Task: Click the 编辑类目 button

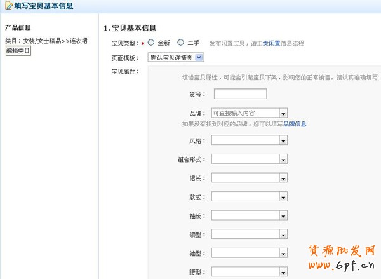Action: click(x=18, y=51)
